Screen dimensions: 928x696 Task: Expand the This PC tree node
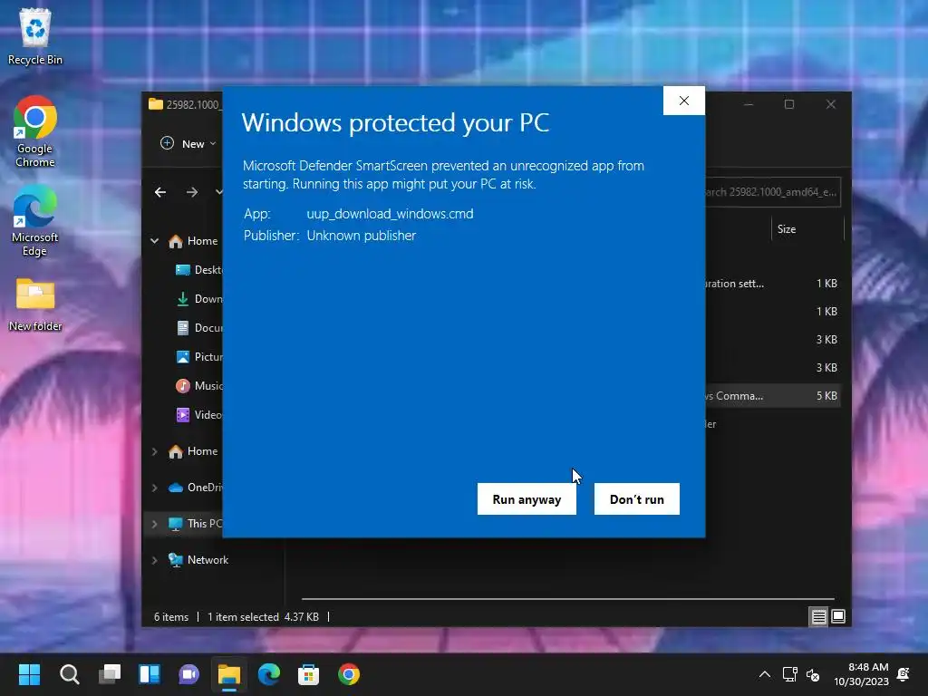[154, 524]
